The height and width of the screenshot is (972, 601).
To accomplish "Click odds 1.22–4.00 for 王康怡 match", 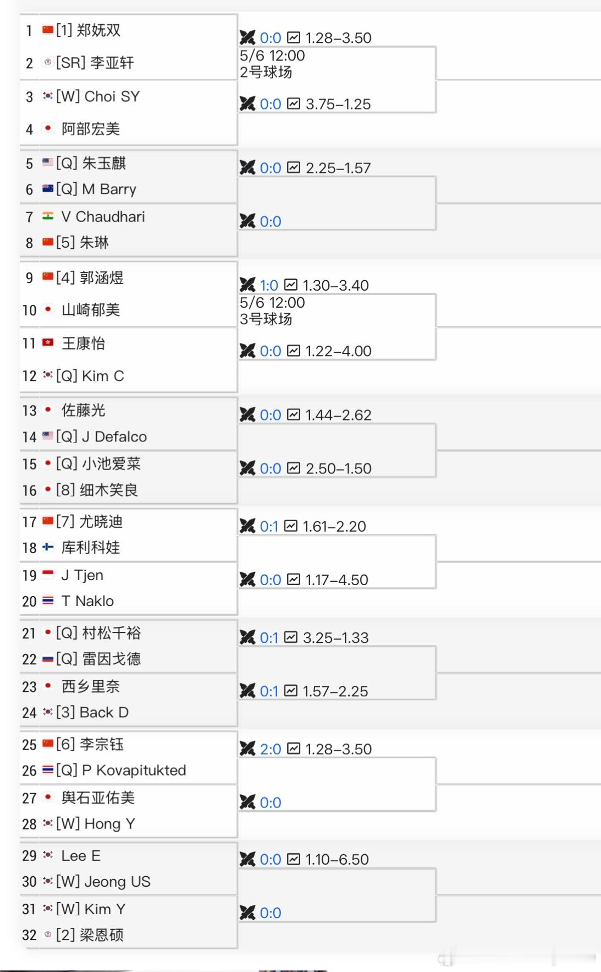I will 339,351.
